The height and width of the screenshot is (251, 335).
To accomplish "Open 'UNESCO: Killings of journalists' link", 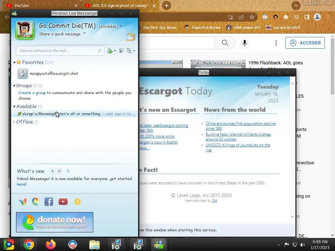I will pyautogui.click(x=238, y=147).
